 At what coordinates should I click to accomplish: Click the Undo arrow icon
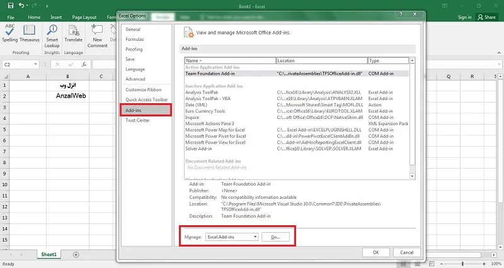(x=21, y=6)
